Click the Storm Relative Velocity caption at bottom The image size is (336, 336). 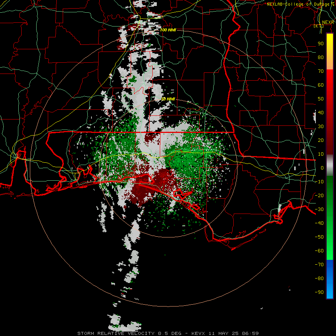[168, 333]
